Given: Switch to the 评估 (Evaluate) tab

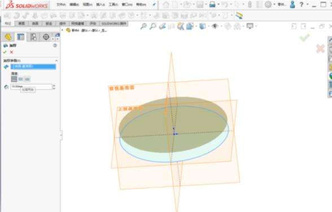Looking at the screenshot, I should click(x=93, y=24).
